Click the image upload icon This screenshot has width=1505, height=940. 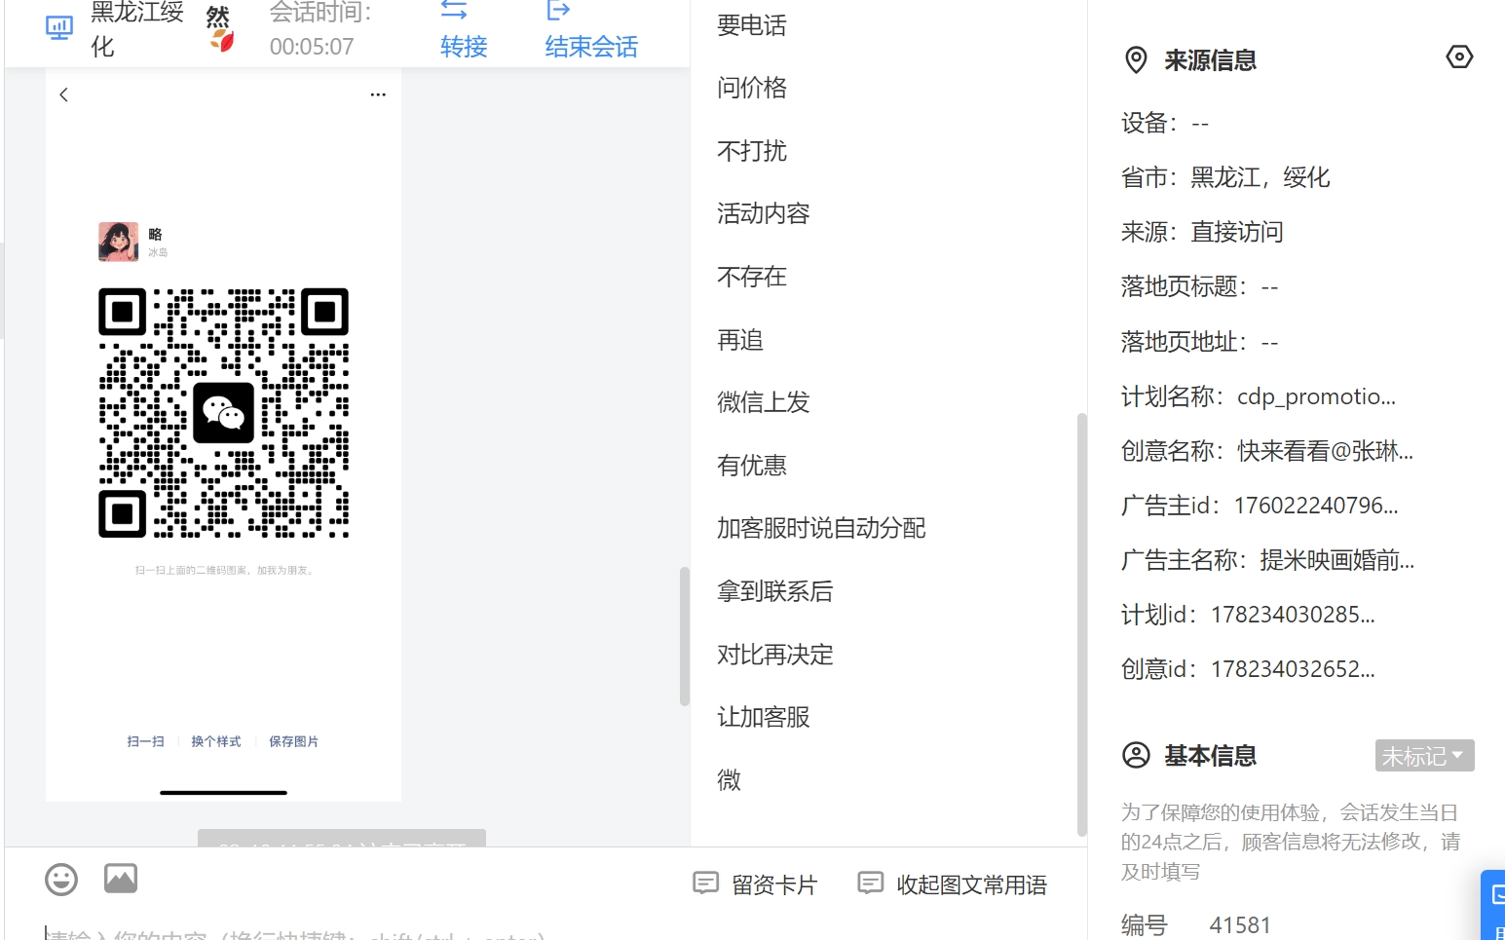121,879
